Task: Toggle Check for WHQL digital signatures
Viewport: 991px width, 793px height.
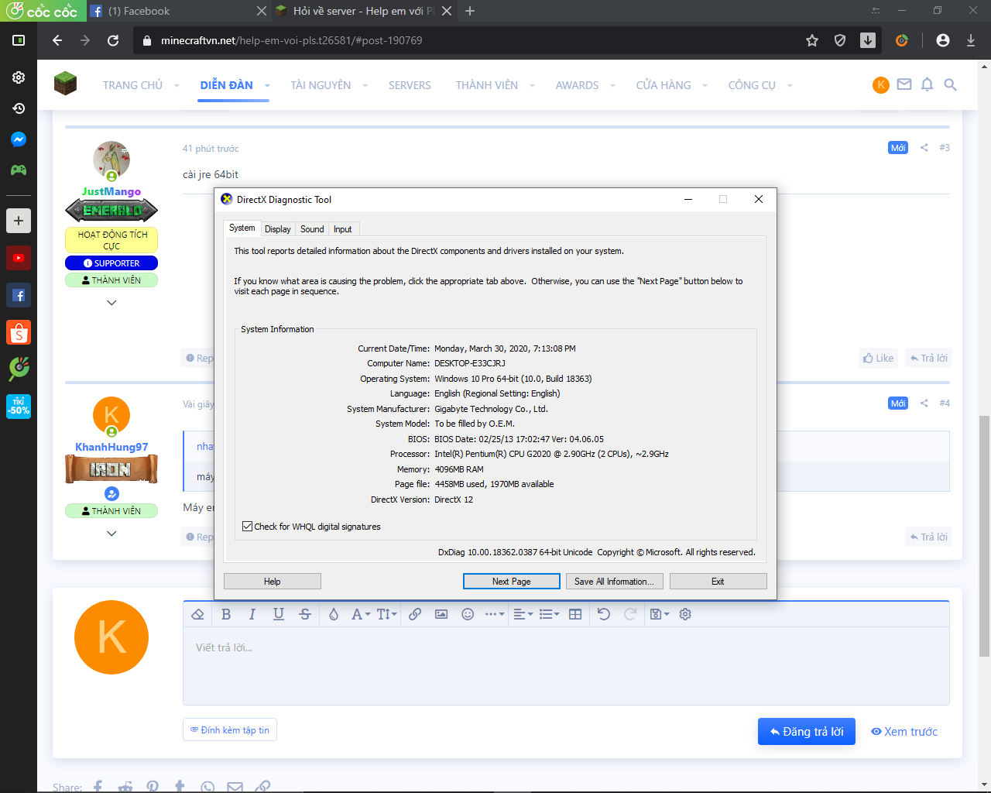Action: click(x=247, y=527)
